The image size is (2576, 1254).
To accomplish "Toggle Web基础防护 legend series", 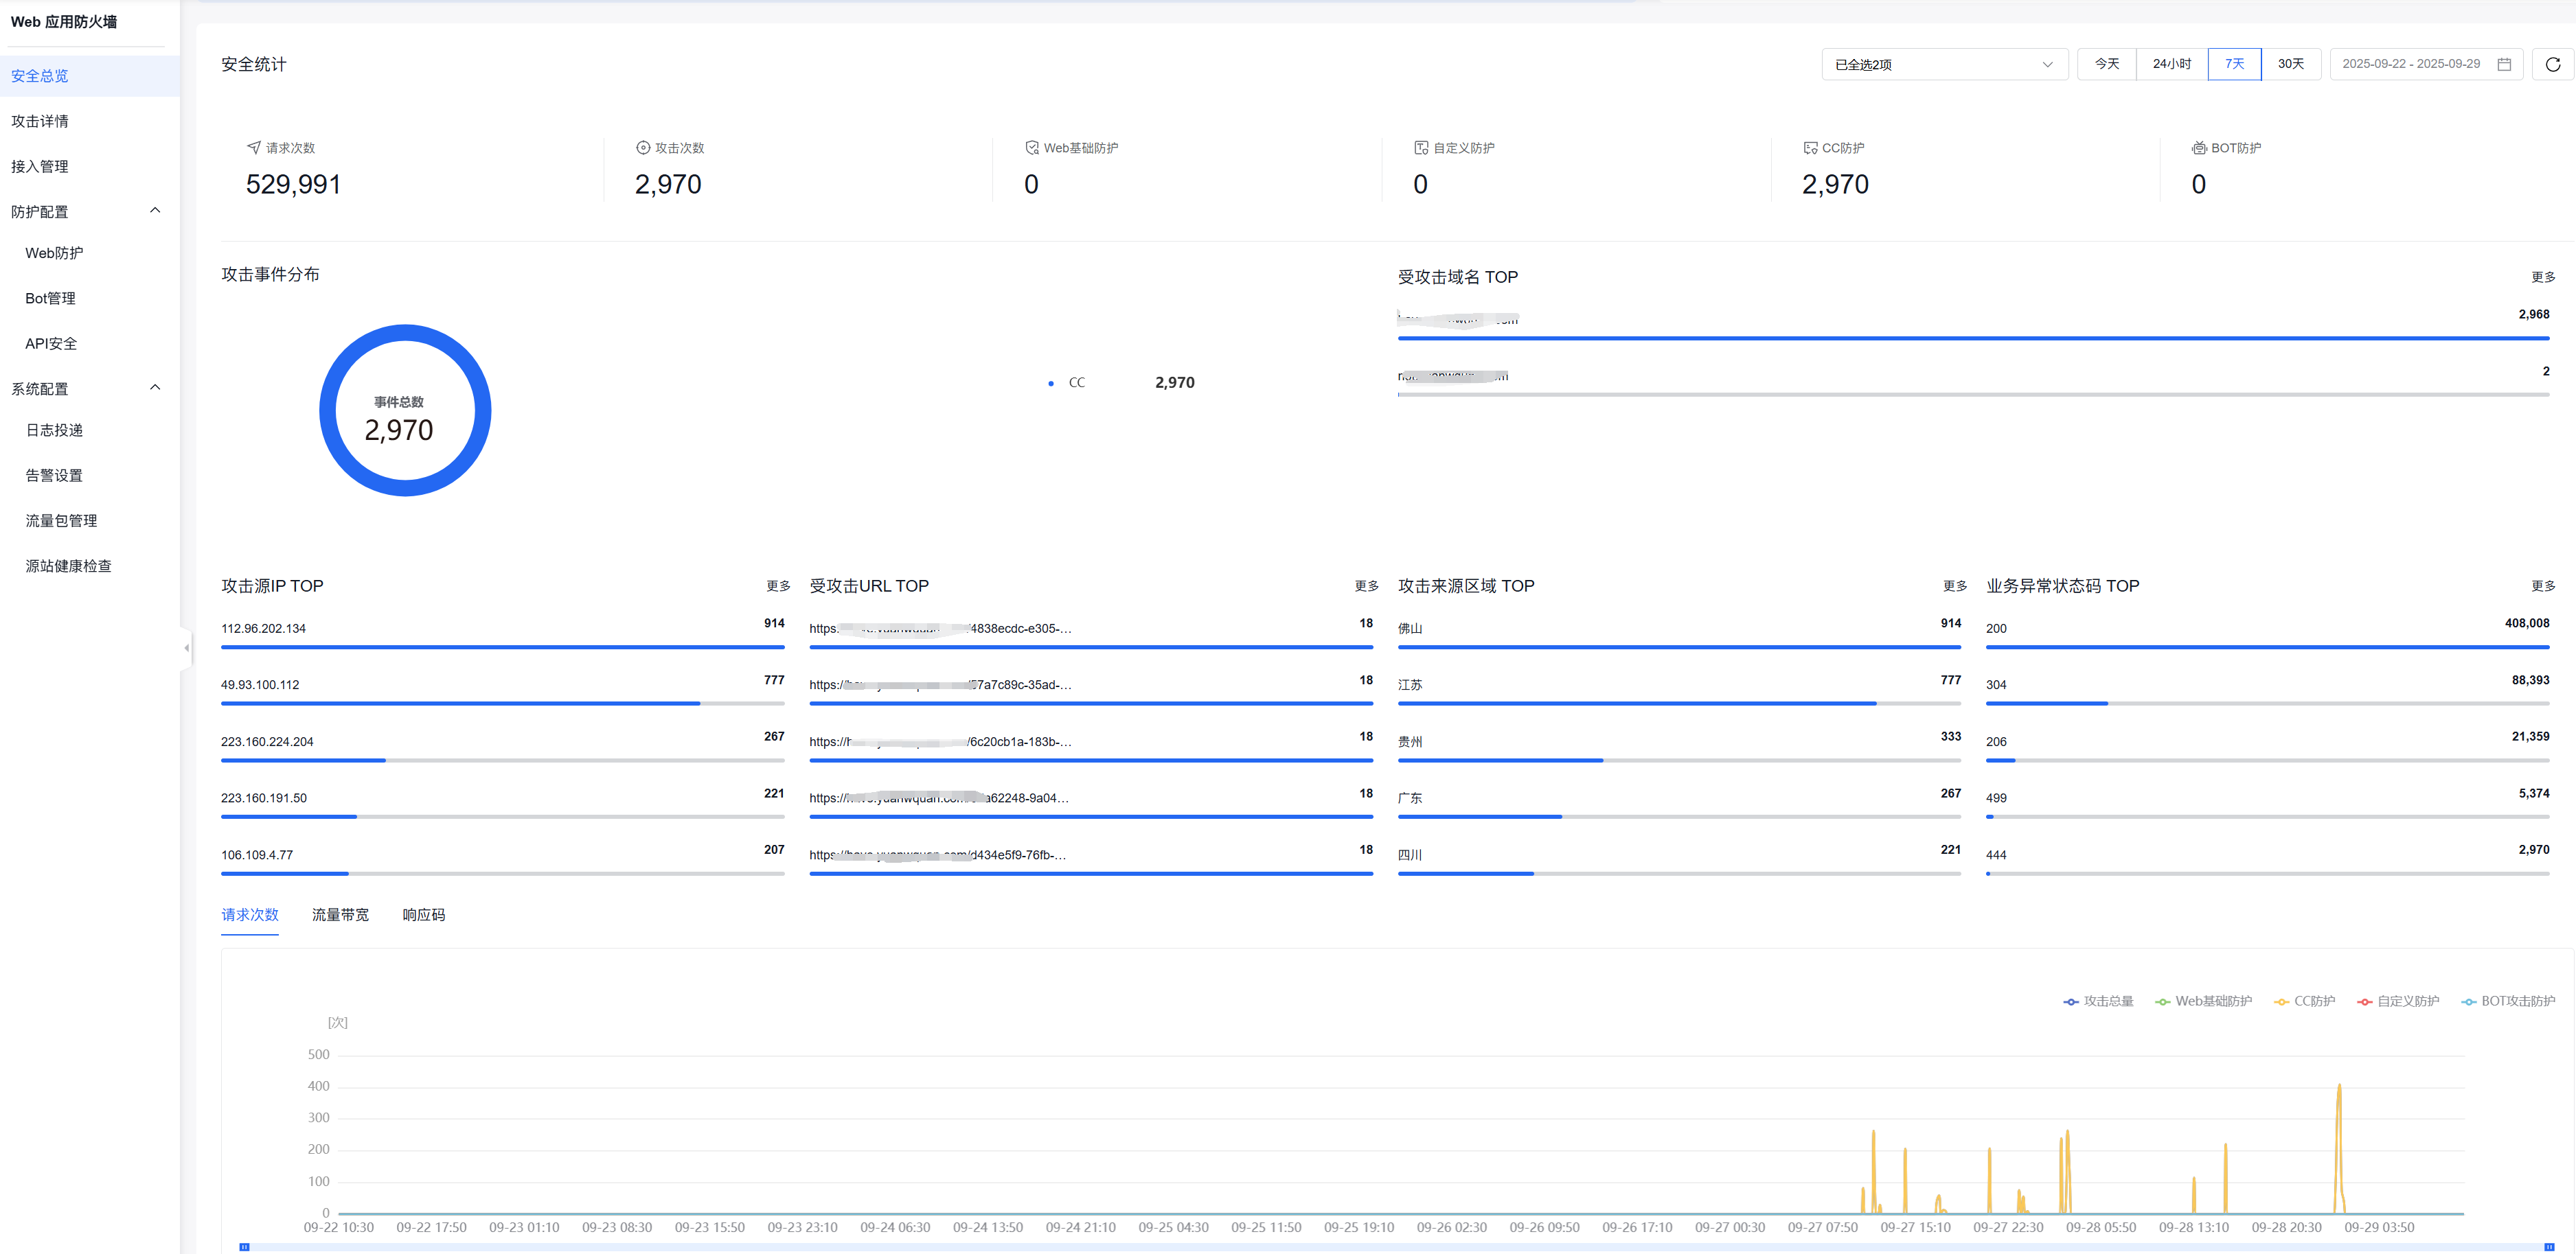I will coord(2203,1001).
